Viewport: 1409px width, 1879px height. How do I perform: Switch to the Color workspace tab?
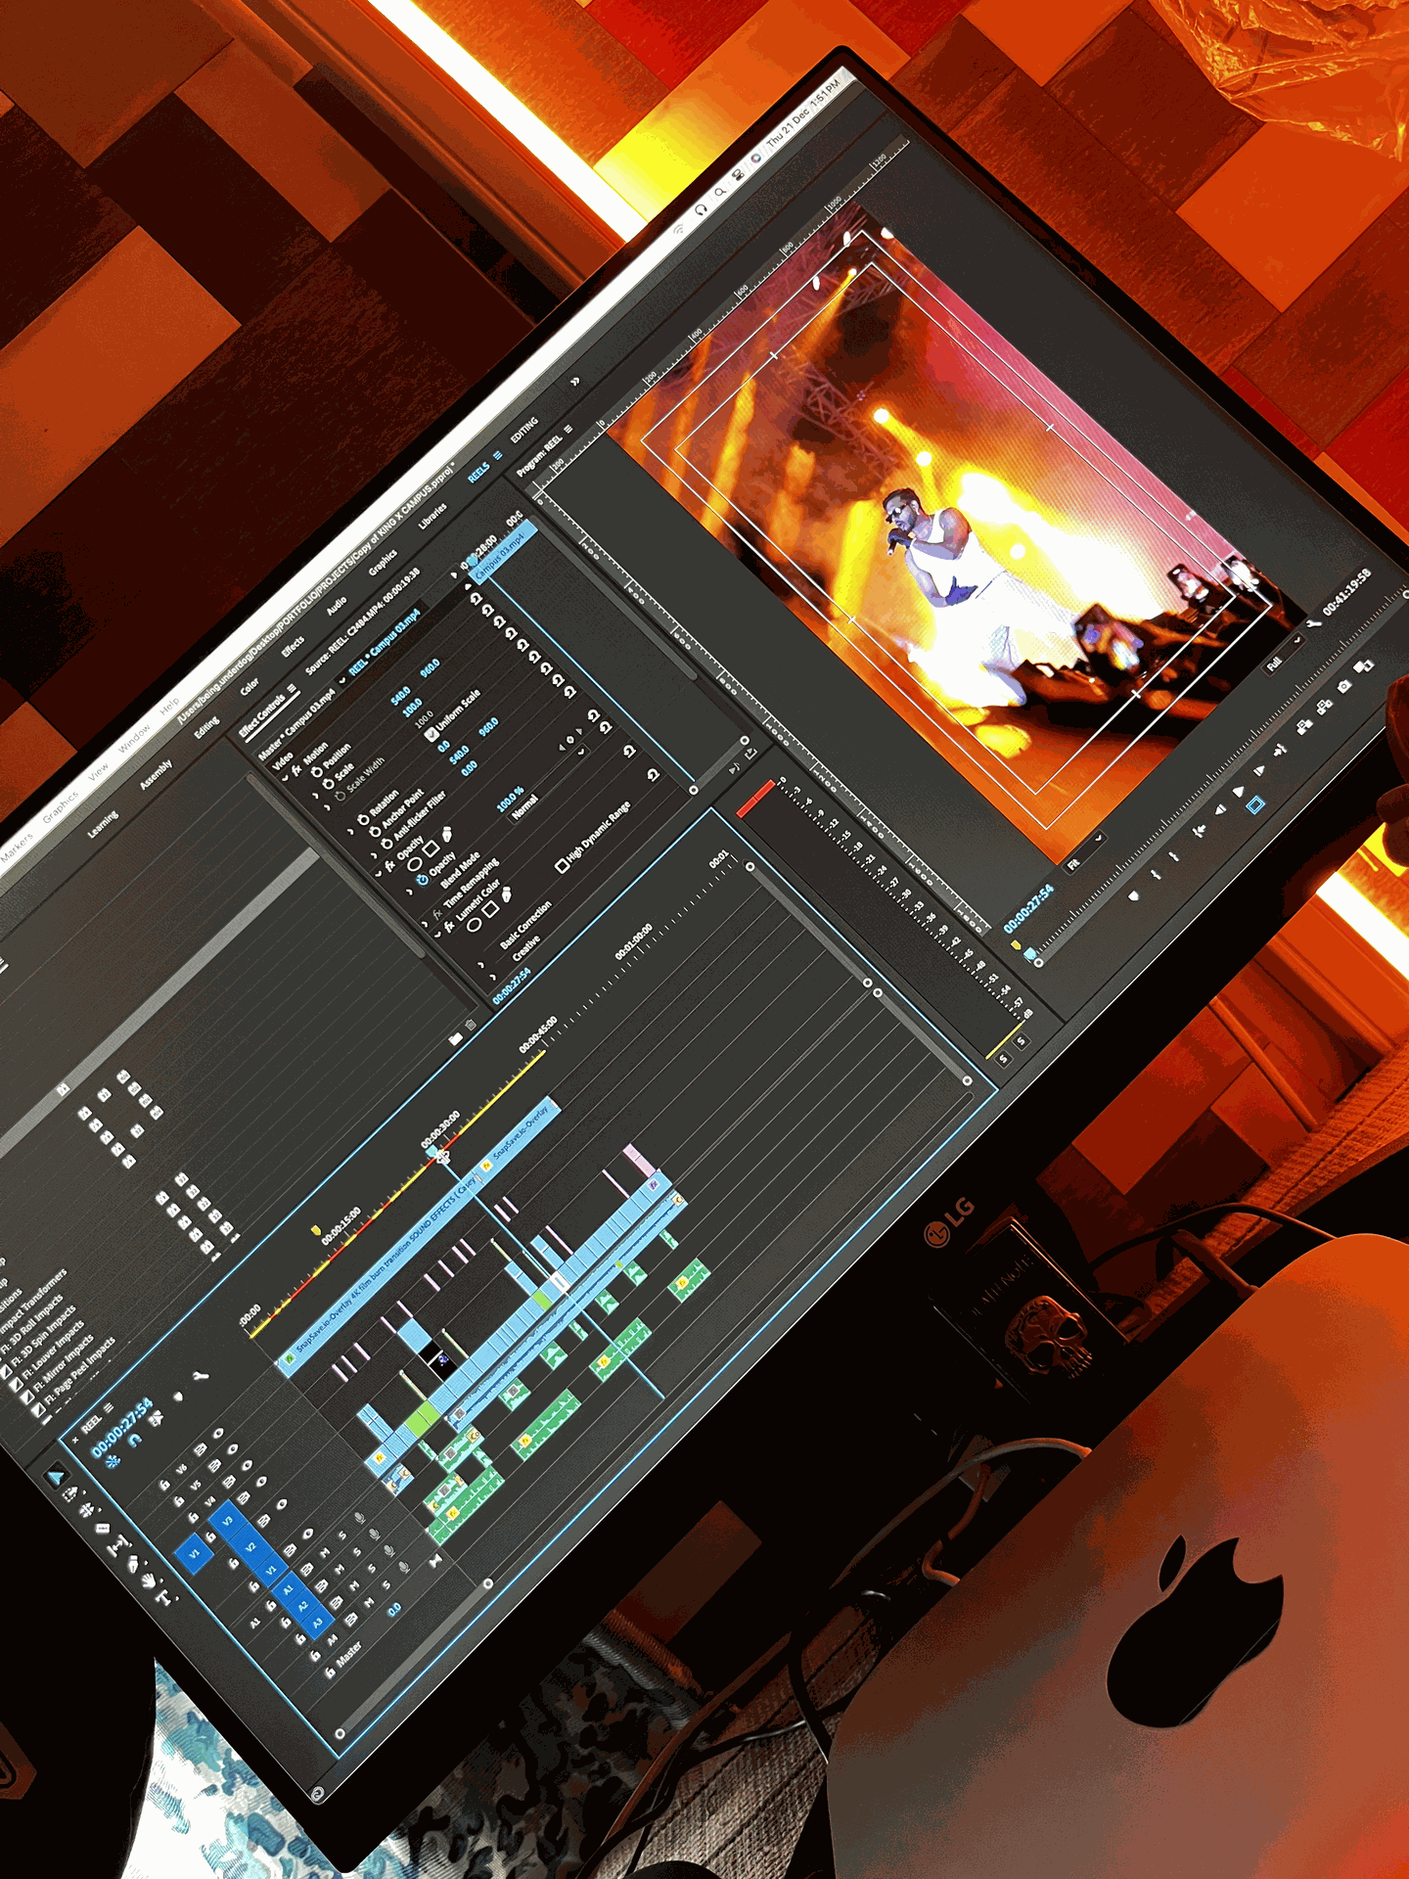click(250, 686)
